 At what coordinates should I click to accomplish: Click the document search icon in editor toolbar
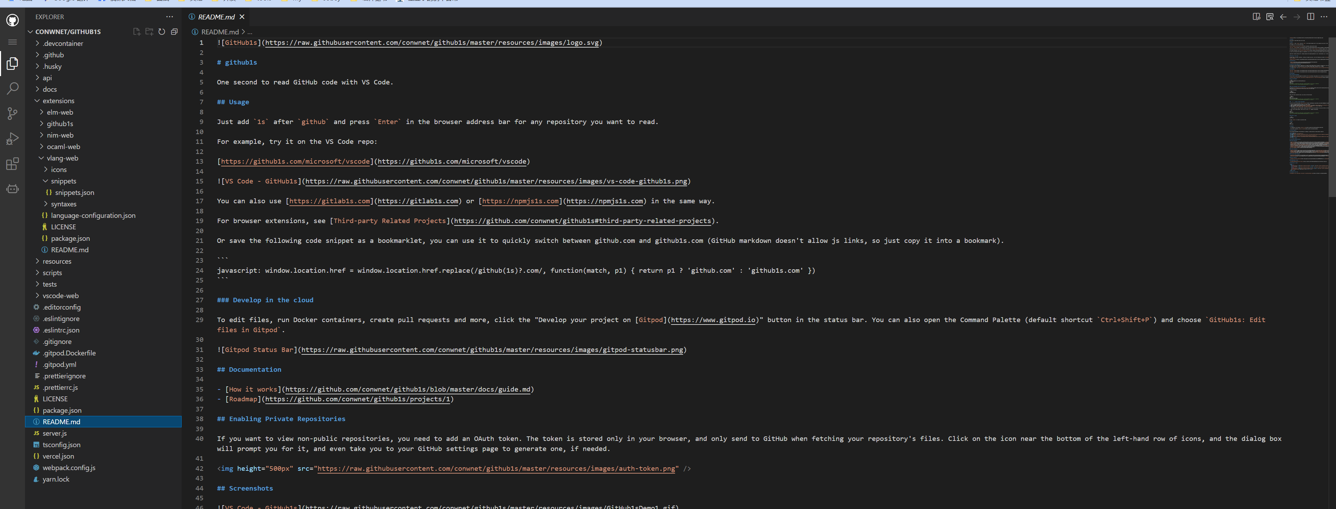pyautogui.click(x=1270, y=17)
